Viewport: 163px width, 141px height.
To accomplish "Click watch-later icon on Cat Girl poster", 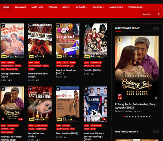I will tap(86, 26).
